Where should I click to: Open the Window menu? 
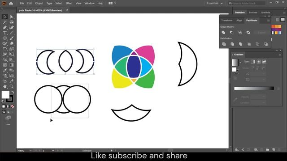click(x=89, y=3)
